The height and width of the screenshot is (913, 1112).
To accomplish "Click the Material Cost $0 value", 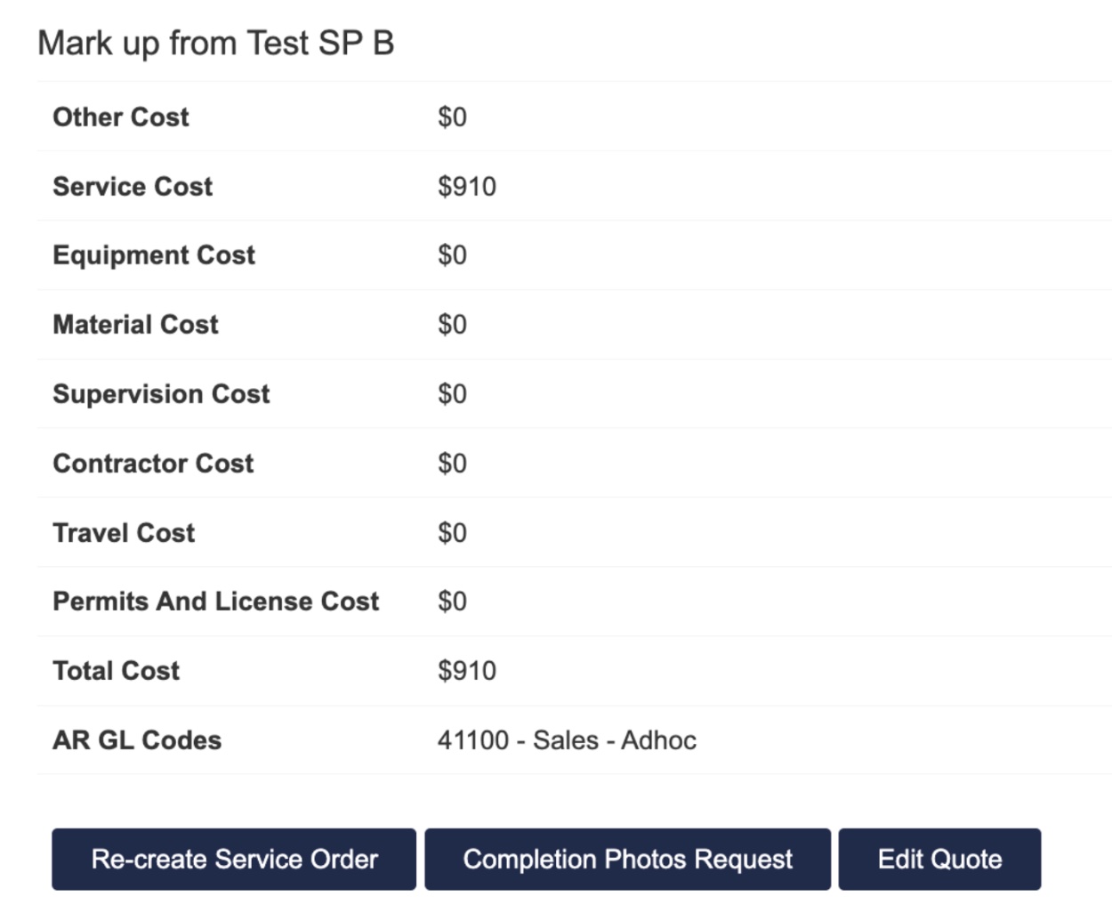I will pos(452,324).
